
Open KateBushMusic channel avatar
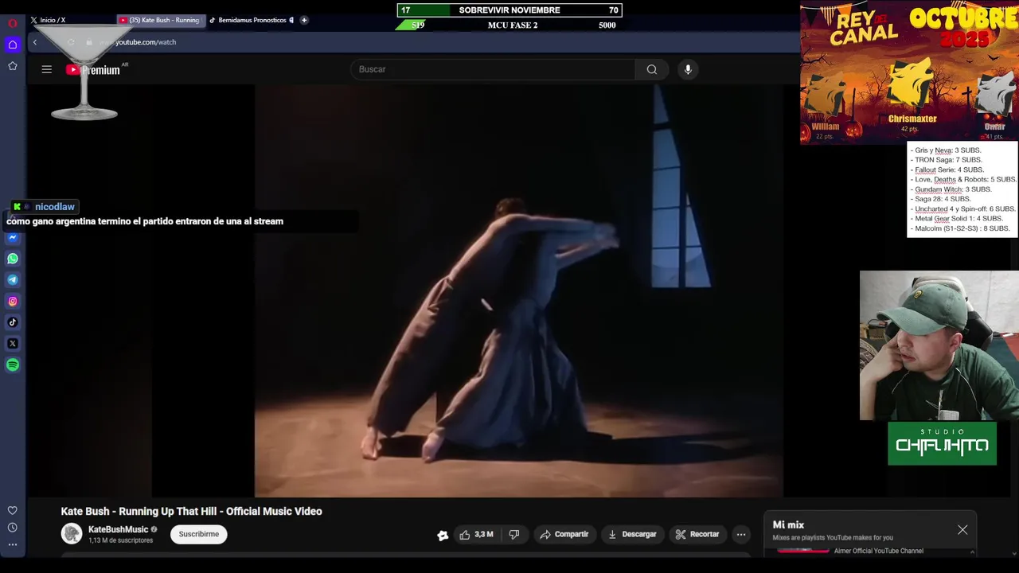click(72, 534)
